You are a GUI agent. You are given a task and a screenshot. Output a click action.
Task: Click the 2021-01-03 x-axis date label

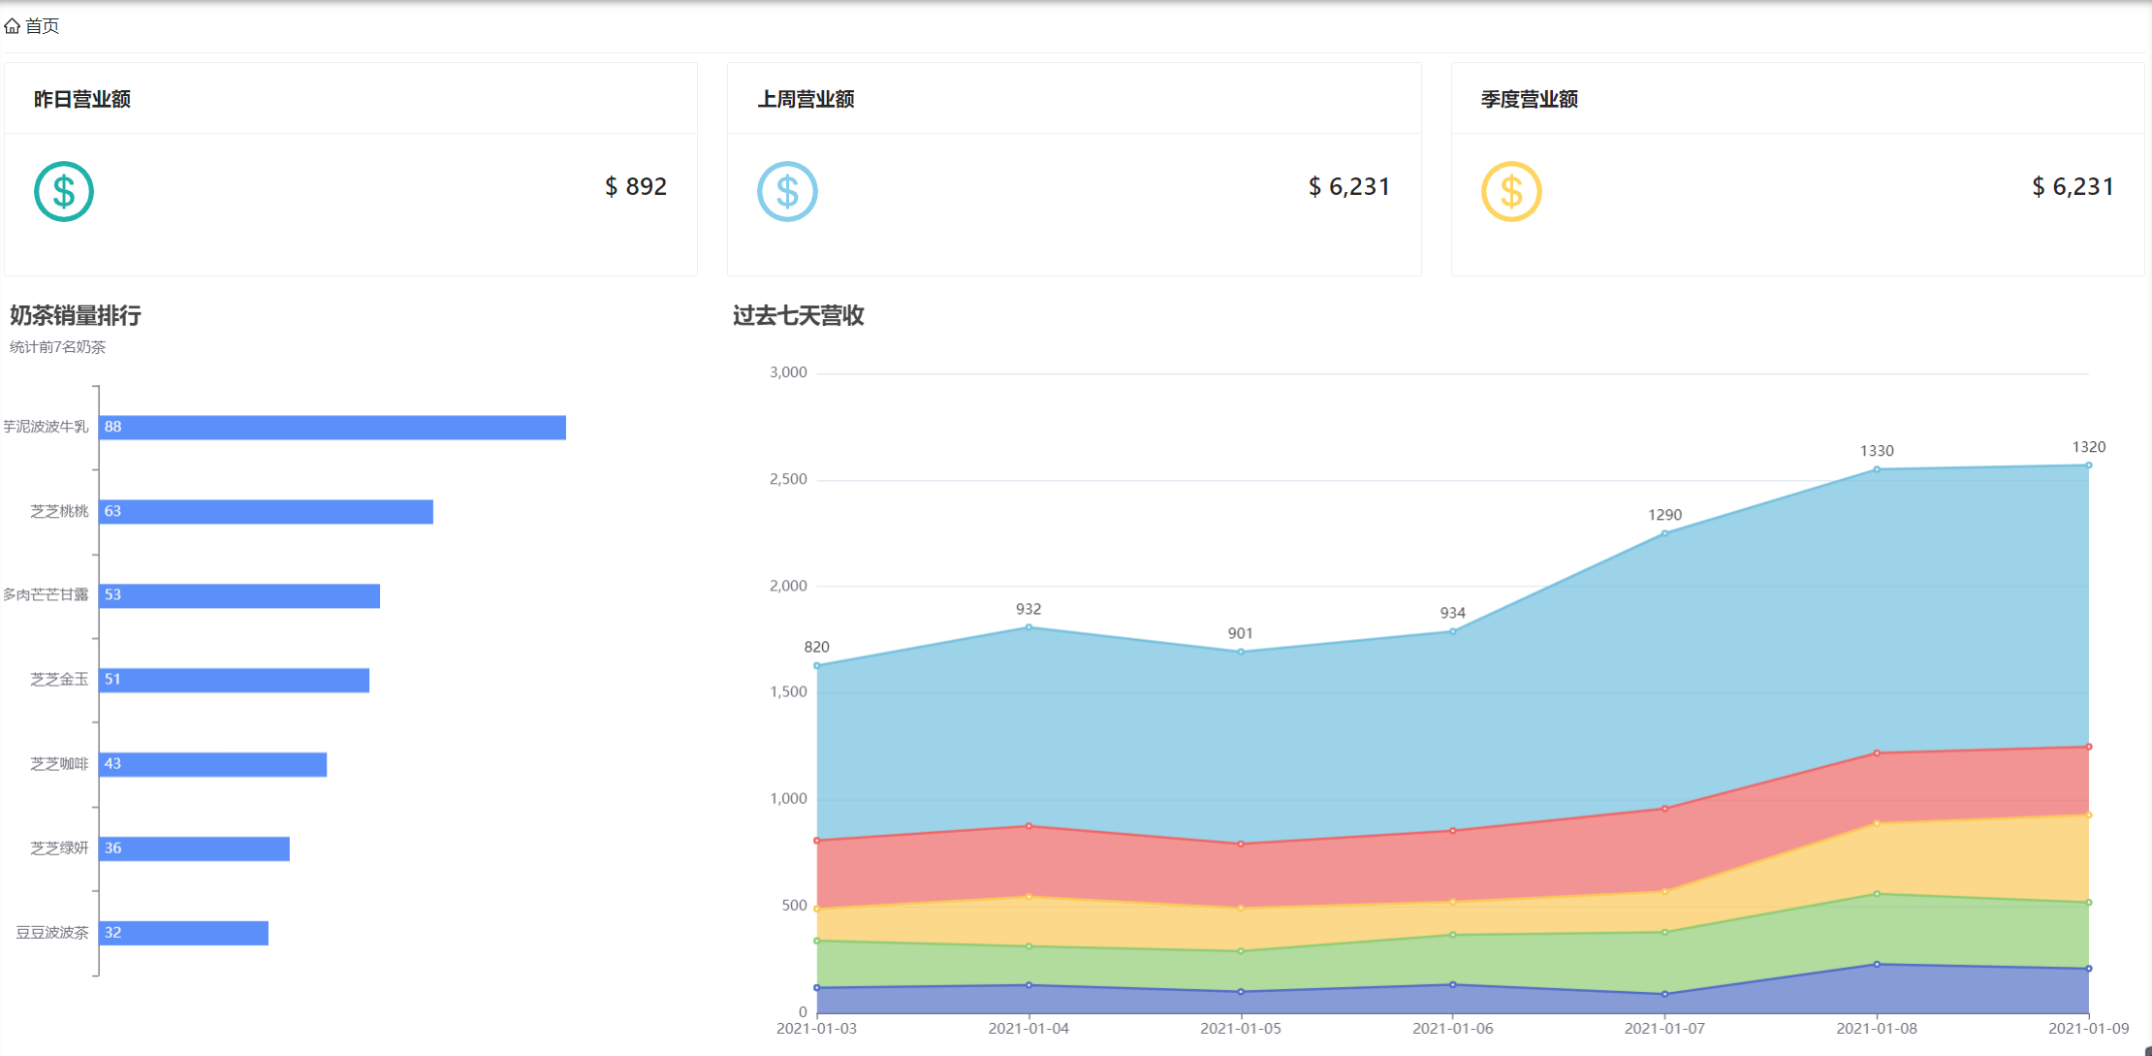point(816,1028)
